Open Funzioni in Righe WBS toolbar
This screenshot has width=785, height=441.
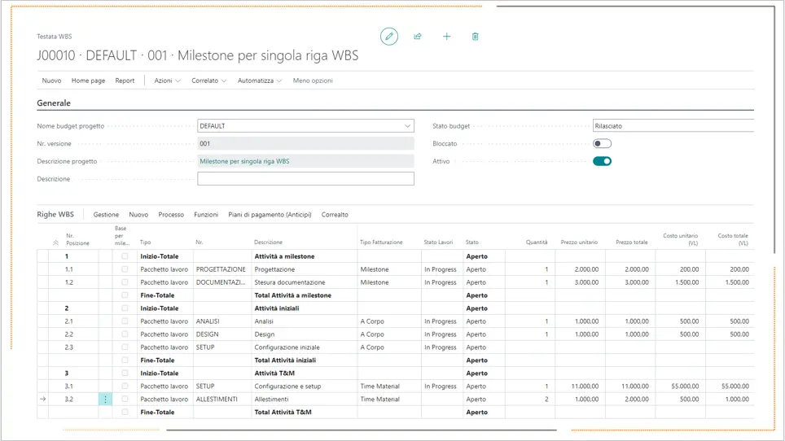coord(206,215)
